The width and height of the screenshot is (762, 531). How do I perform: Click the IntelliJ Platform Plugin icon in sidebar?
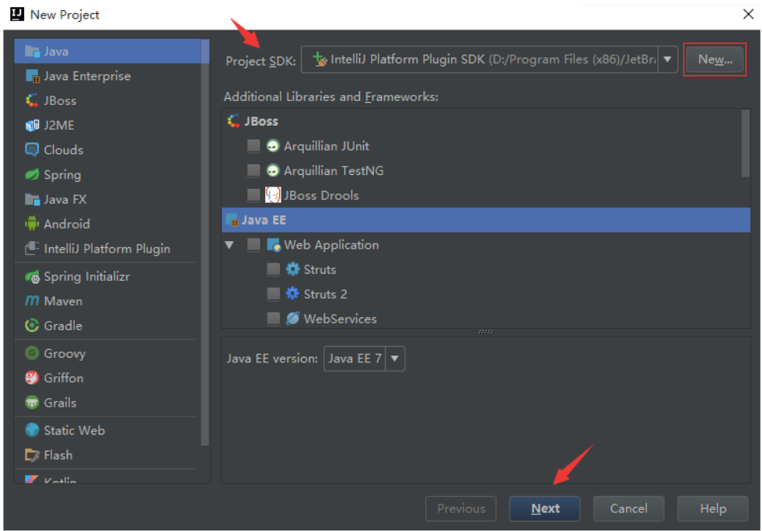click(32, 248)
